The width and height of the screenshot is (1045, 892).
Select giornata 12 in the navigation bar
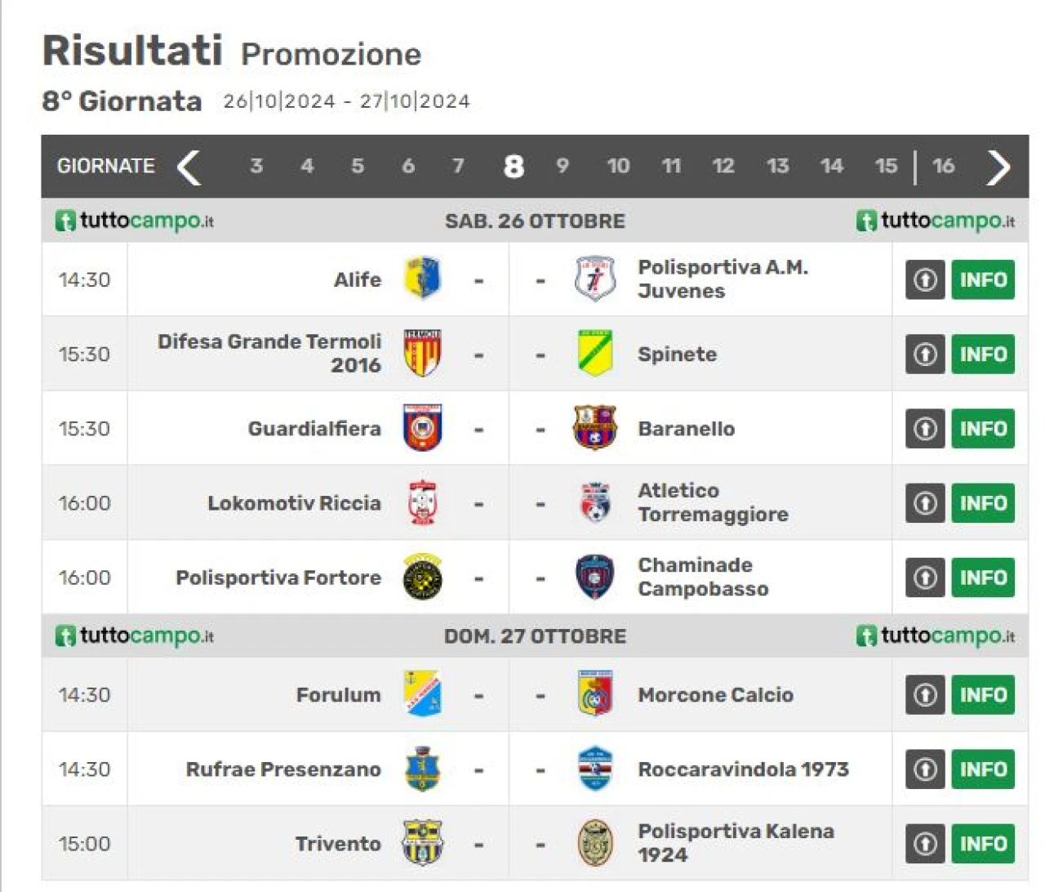[723, 166]
